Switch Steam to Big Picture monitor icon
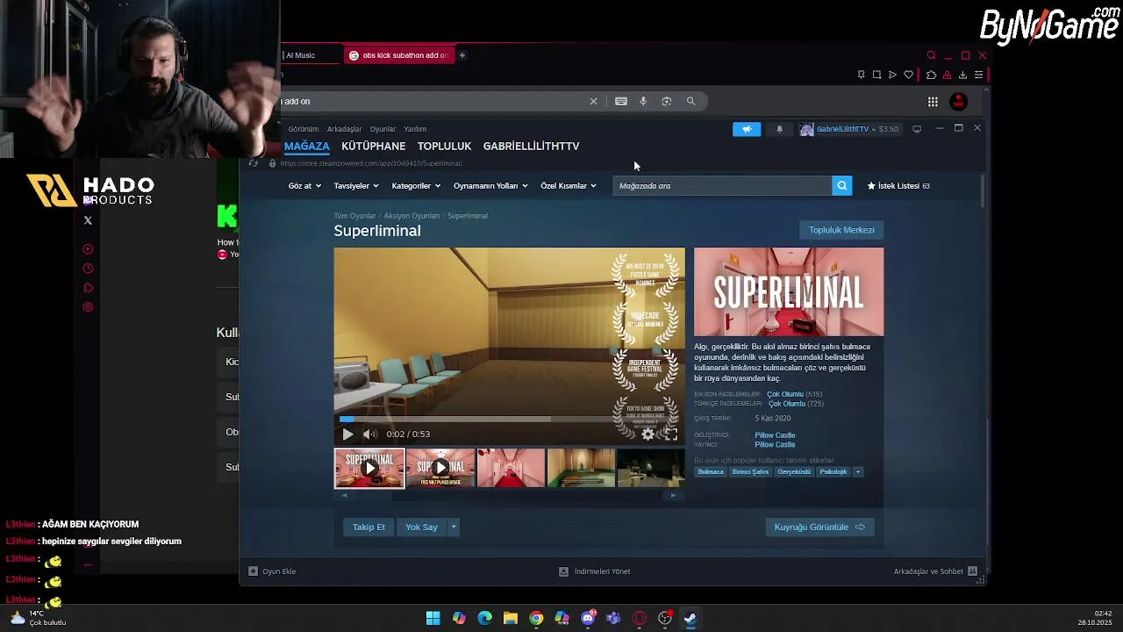The image size is (1123, 632). coord(917,129)
